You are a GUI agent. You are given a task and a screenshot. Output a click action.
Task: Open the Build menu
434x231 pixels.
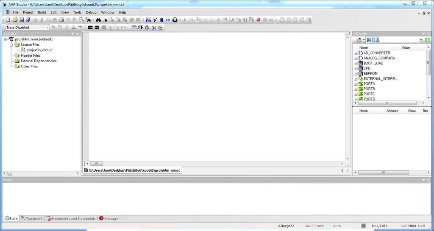click(42, 12)
